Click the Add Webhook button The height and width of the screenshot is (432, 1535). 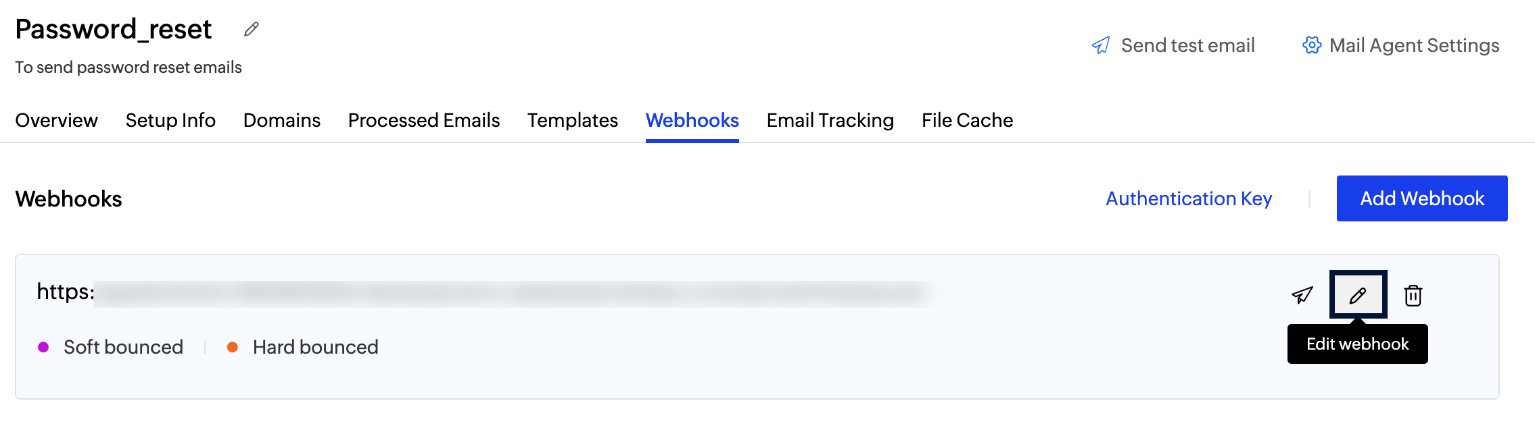click(x=1422, y=198)
